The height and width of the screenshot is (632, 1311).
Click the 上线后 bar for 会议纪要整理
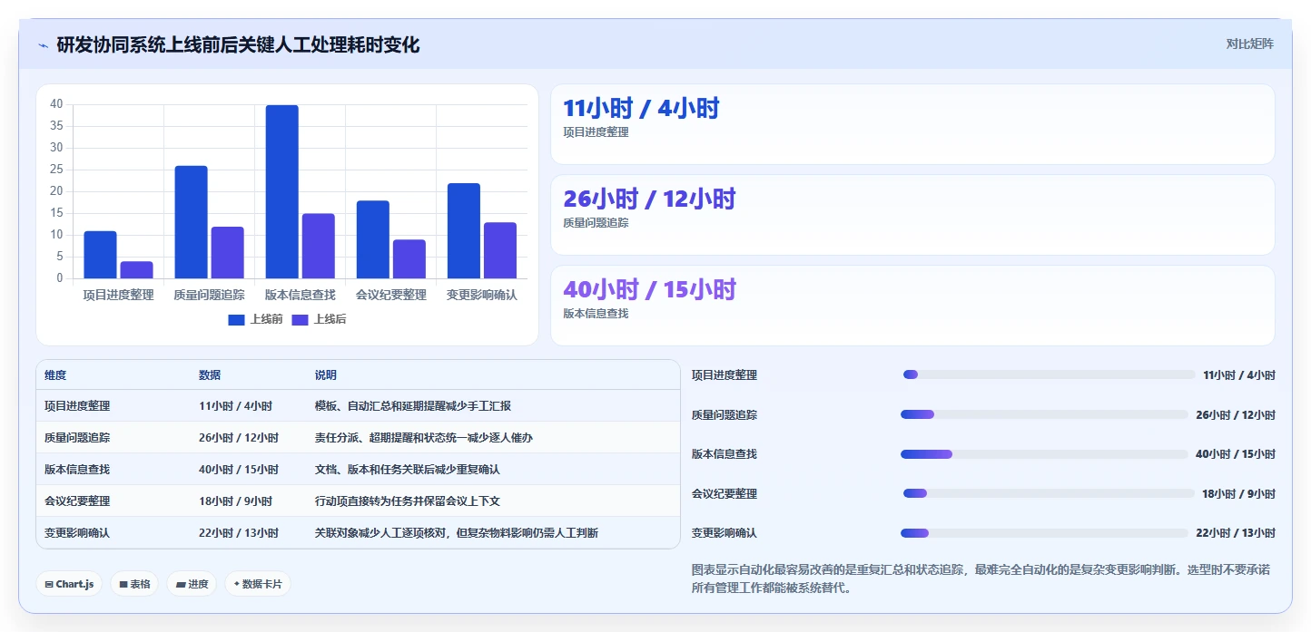tap(409, 259)
